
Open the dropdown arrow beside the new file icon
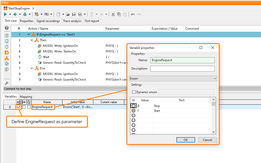tap(63, 14)
